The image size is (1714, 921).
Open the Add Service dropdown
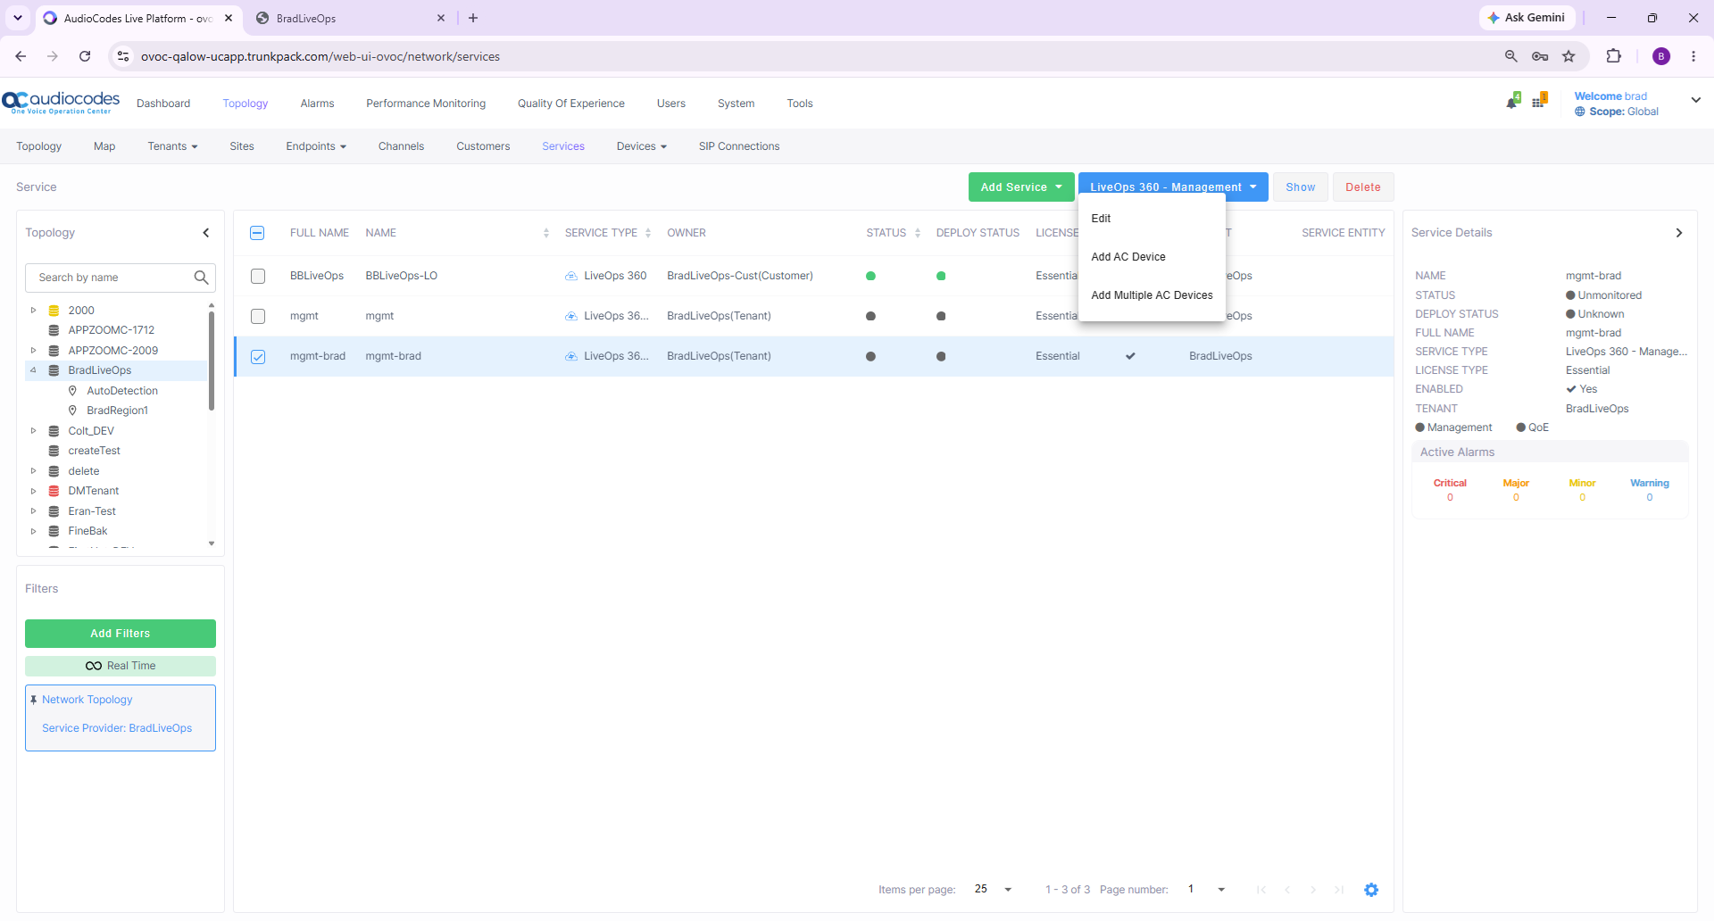(x=1021, y=187)
